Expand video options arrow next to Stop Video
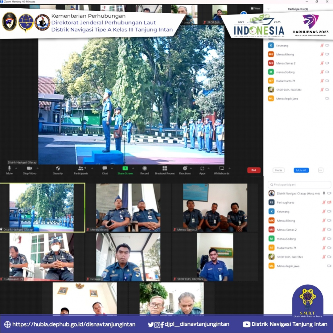Viewport: 333px width, 333px height. [37, 168]
